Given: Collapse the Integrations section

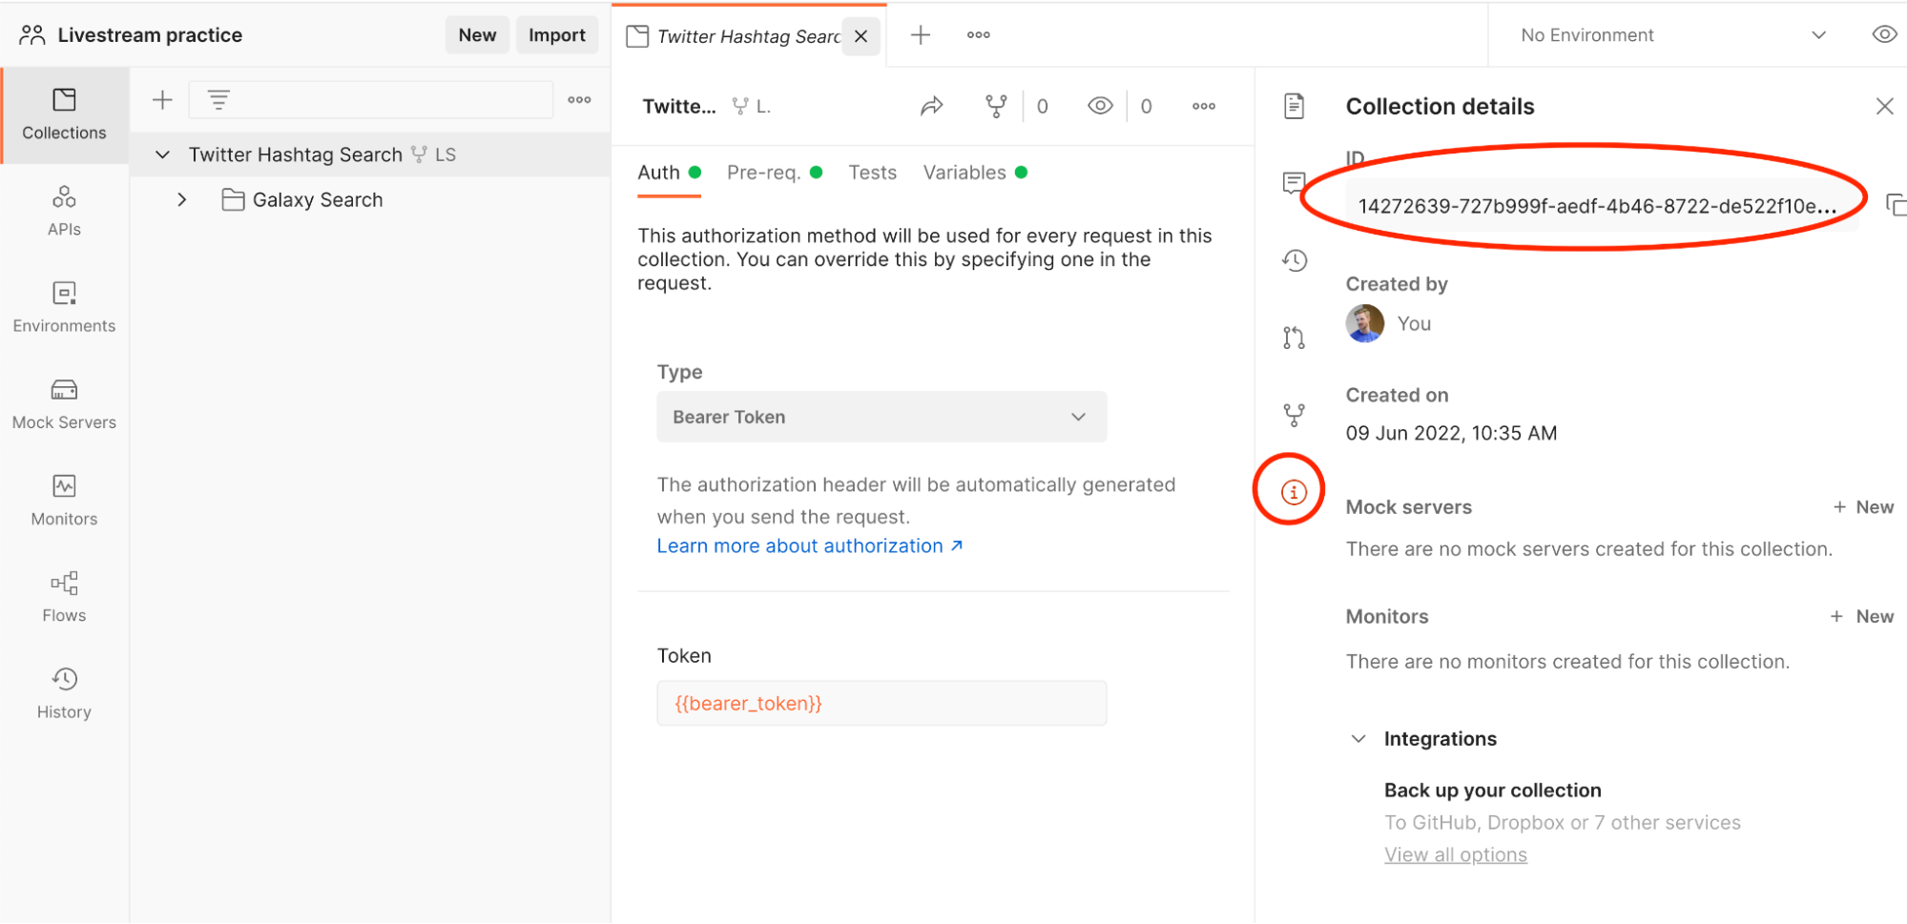Looking at the screenshot, I should [1358, 739].
